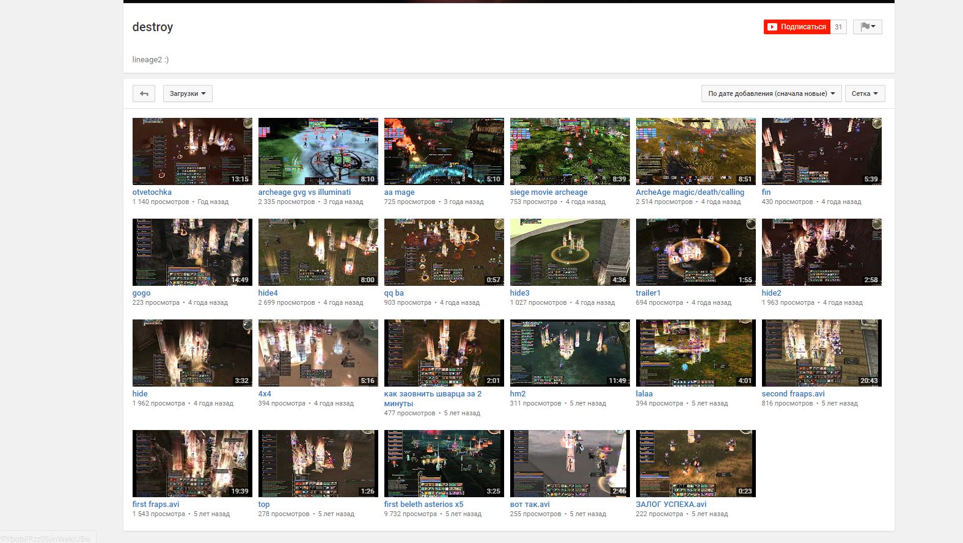
Task: Click the hide3 title link
Action: [x=520, y=293]
